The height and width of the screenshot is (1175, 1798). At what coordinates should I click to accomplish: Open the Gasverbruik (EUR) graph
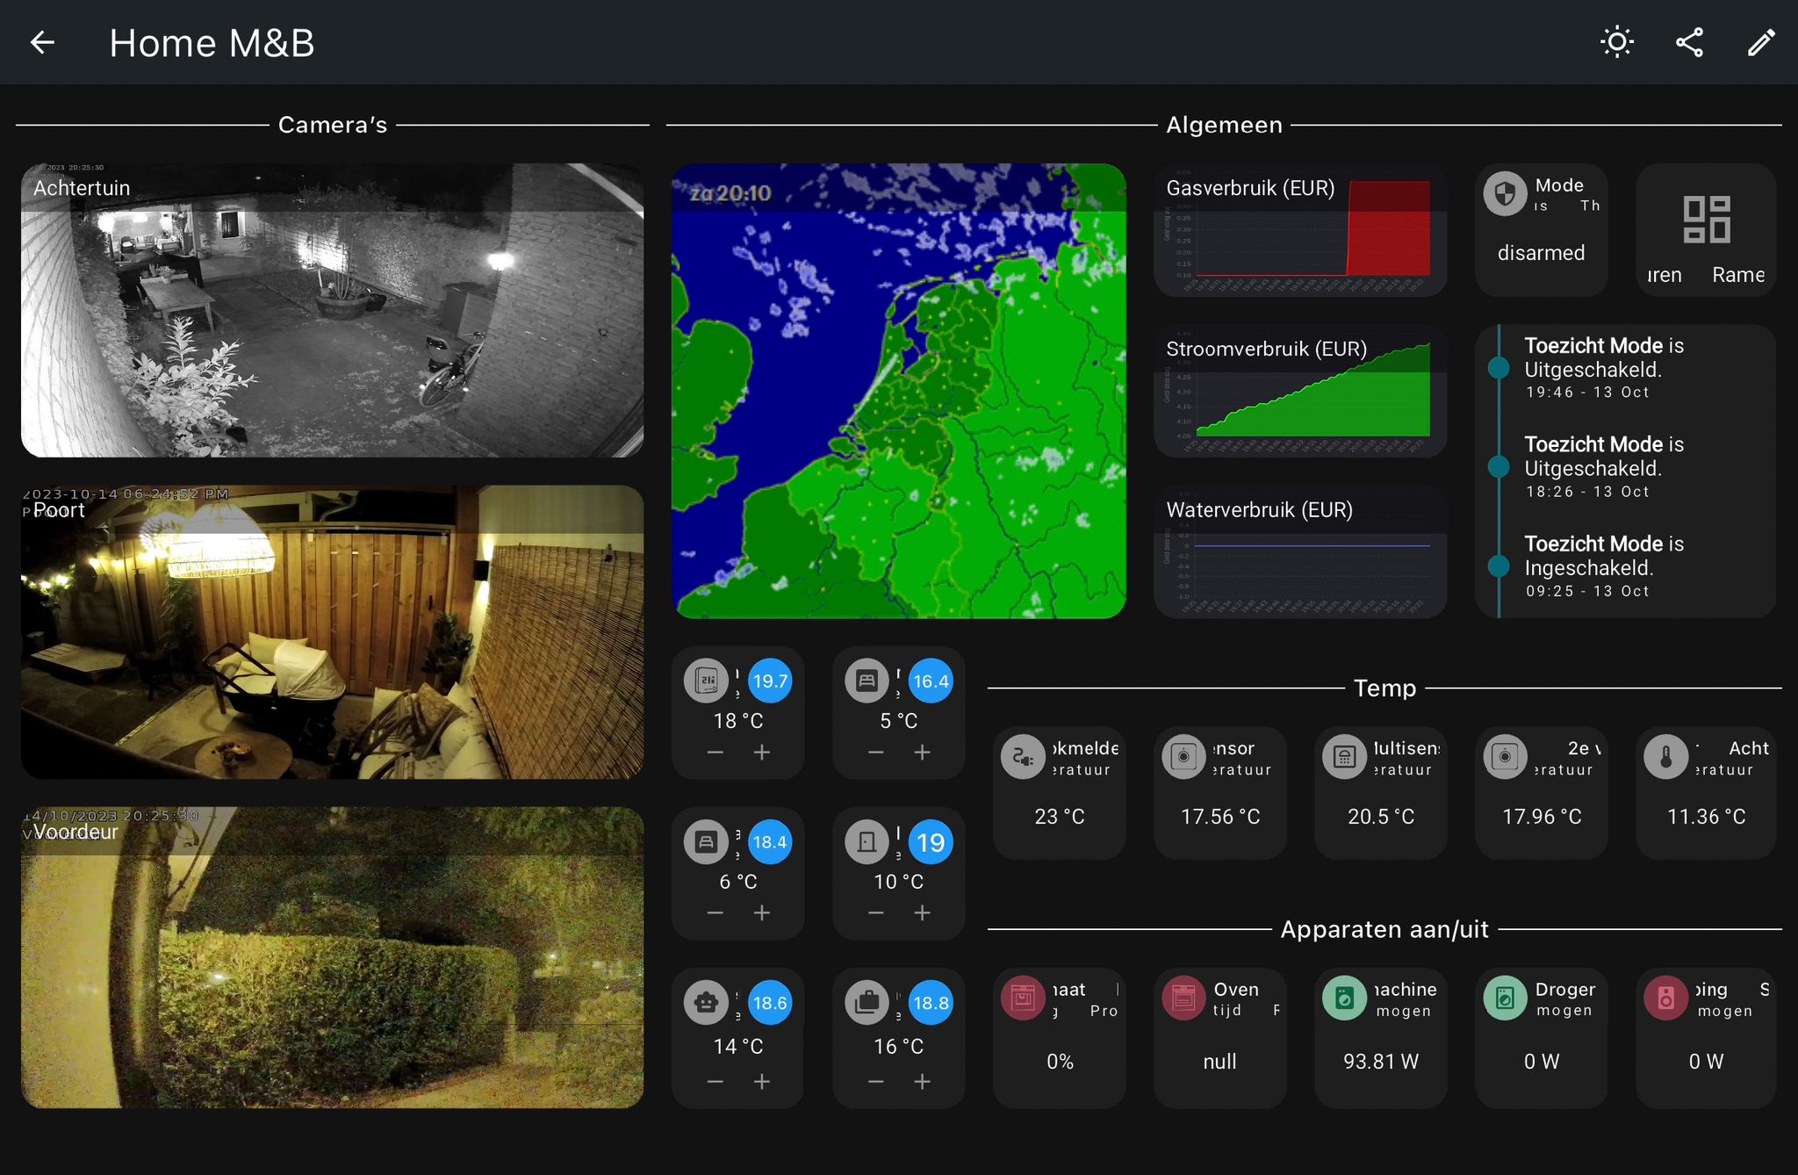[x=1300, y=230]
